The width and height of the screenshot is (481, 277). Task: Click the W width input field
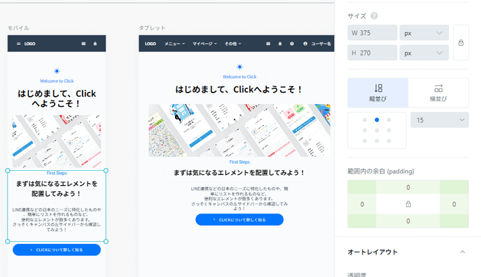(372, 32)
